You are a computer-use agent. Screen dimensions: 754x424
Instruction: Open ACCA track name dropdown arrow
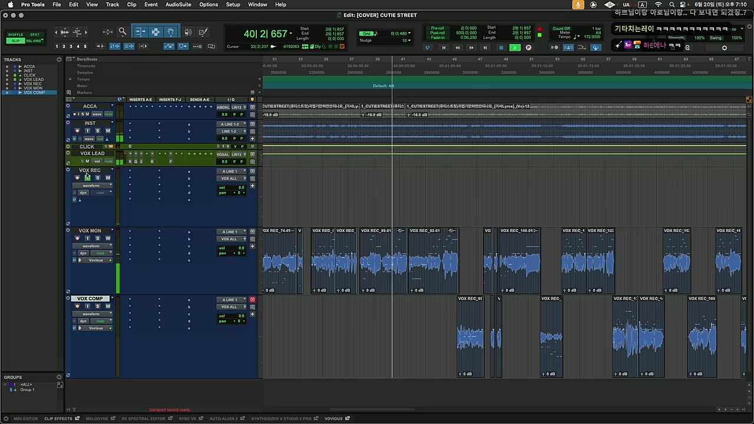(x=112, y=107)
